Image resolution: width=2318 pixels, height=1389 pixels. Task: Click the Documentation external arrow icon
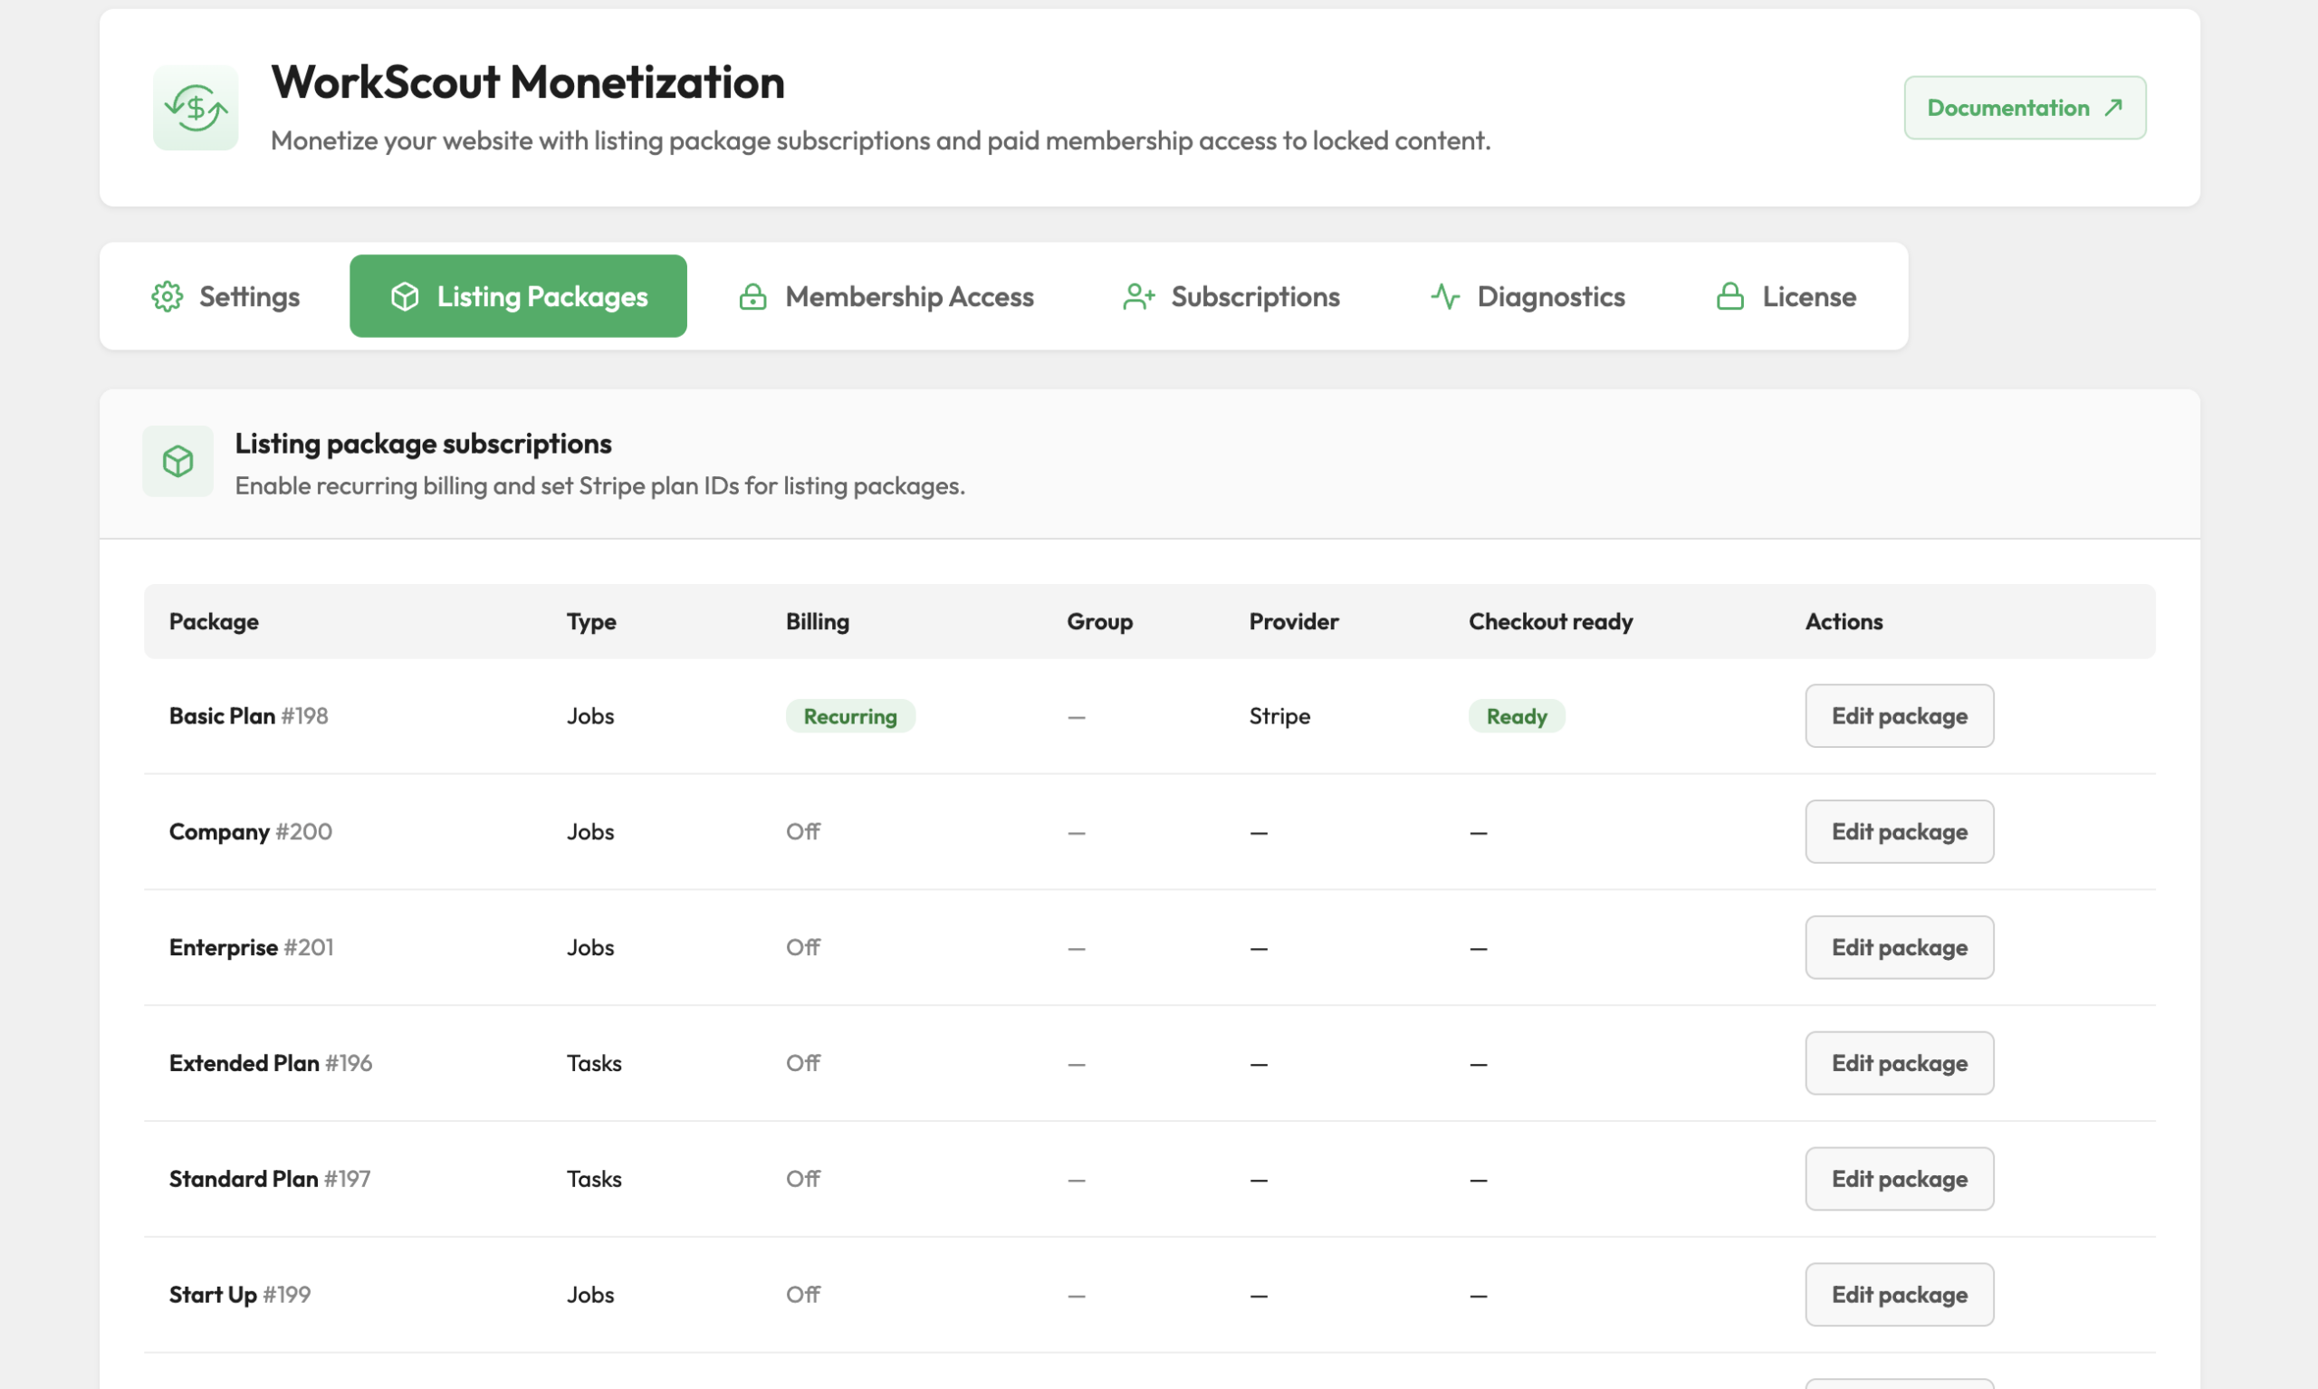pyautogui.click(x=2112, y=108)
